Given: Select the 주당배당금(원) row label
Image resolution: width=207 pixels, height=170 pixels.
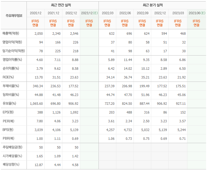Looking at the screenshot, I should pyautogui.click(x=12, y=147).
